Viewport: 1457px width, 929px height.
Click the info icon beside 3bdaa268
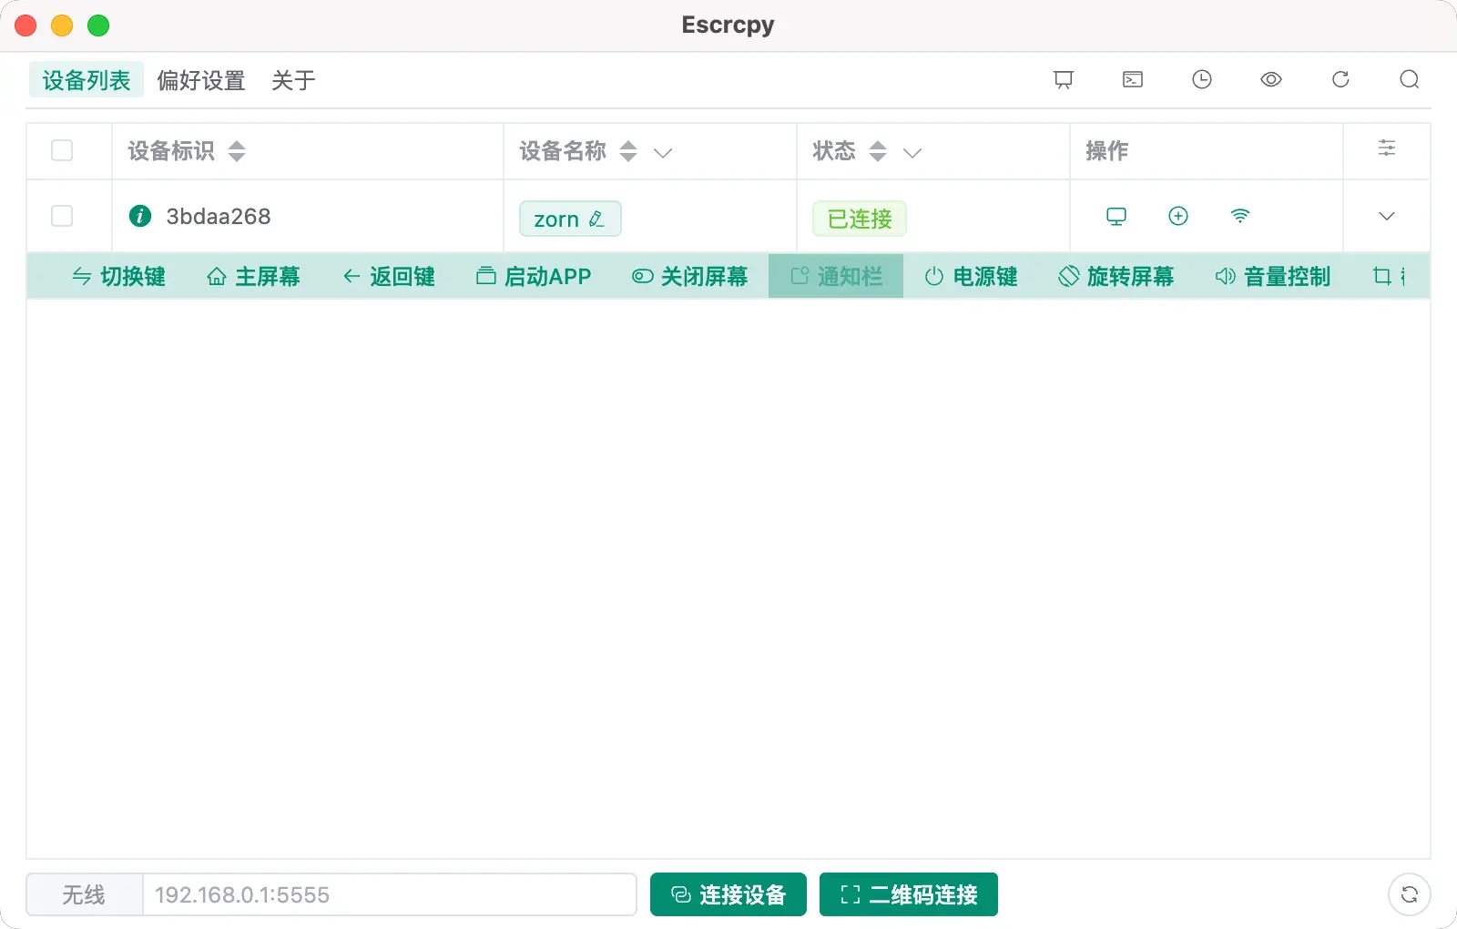[x=140, y=216]
